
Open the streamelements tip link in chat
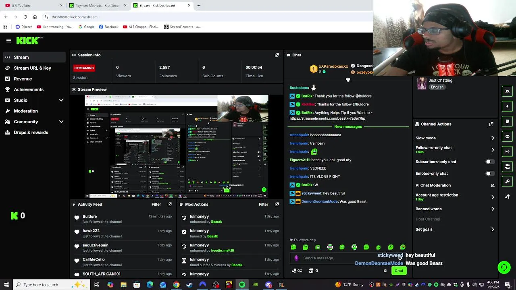coord(327,118)
